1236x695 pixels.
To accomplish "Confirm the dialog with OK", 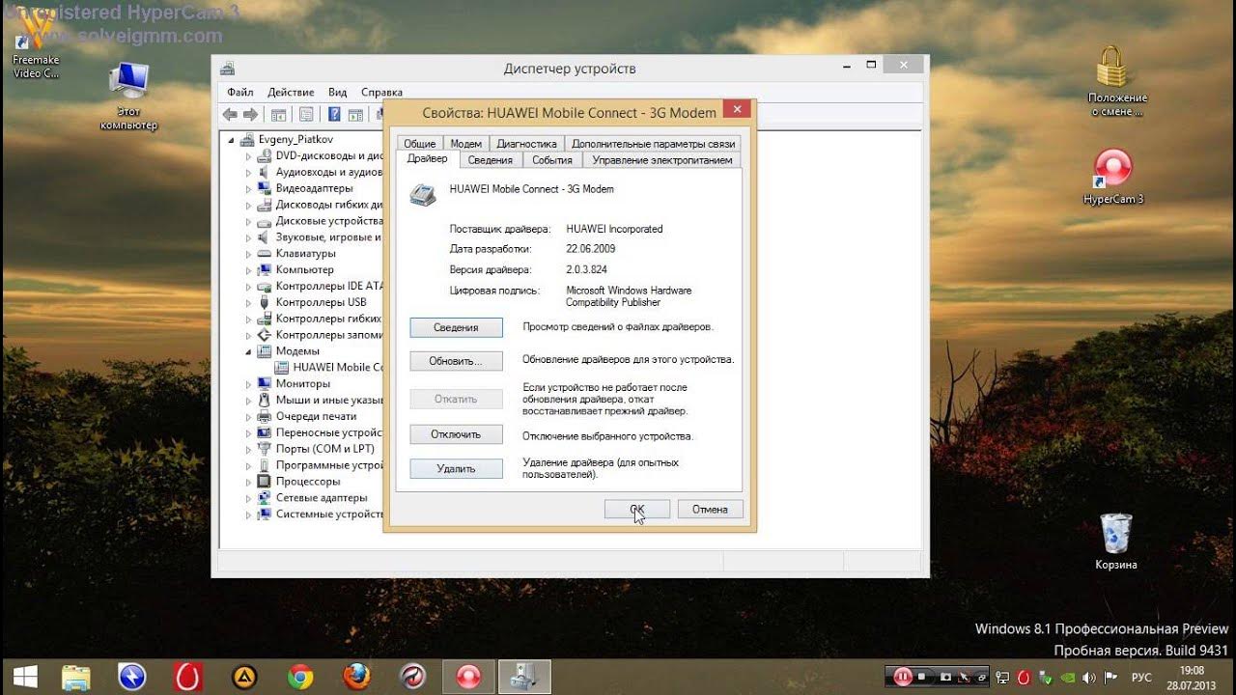I will (x=637, y=509).
